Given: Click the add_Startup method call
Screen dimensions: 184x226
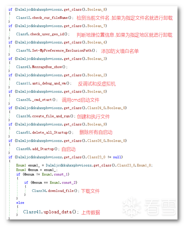Looking at the screenshot, I should point(43,149).
